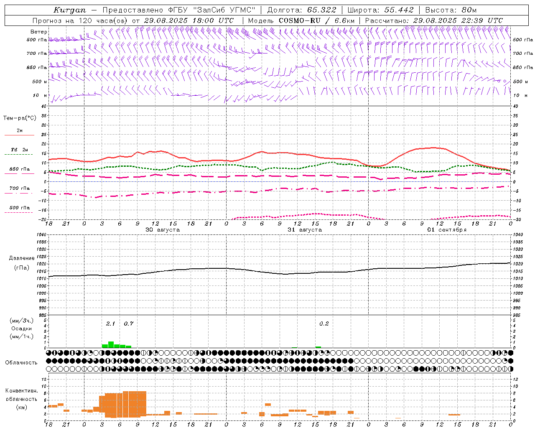Viewport: 535px width, 428px height.
Task: Click the 'Высота: 80м' elevation text
Action: [x=451, y=10]
